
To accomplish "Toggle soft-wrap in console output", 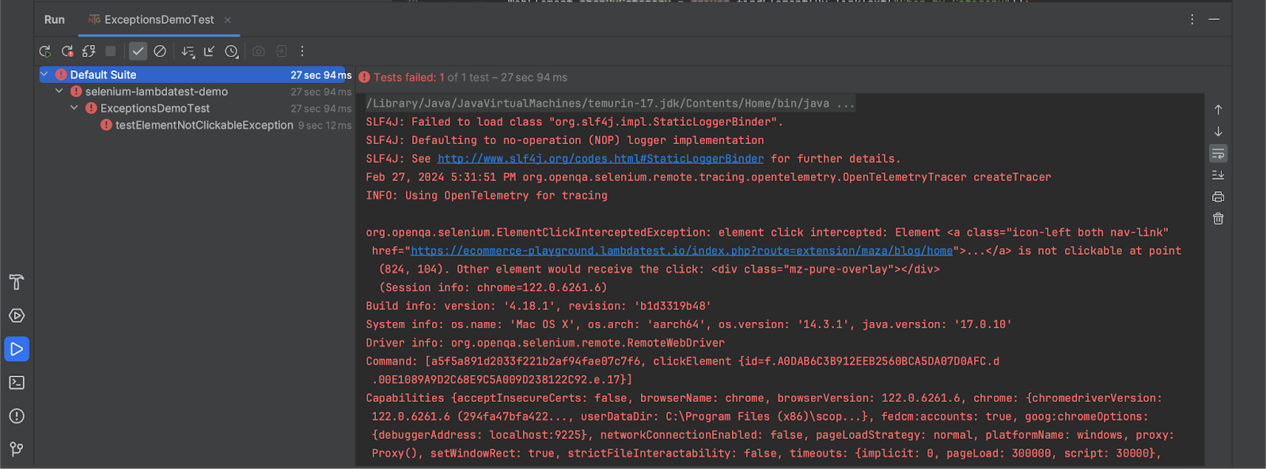I will tap(1219, 153).
